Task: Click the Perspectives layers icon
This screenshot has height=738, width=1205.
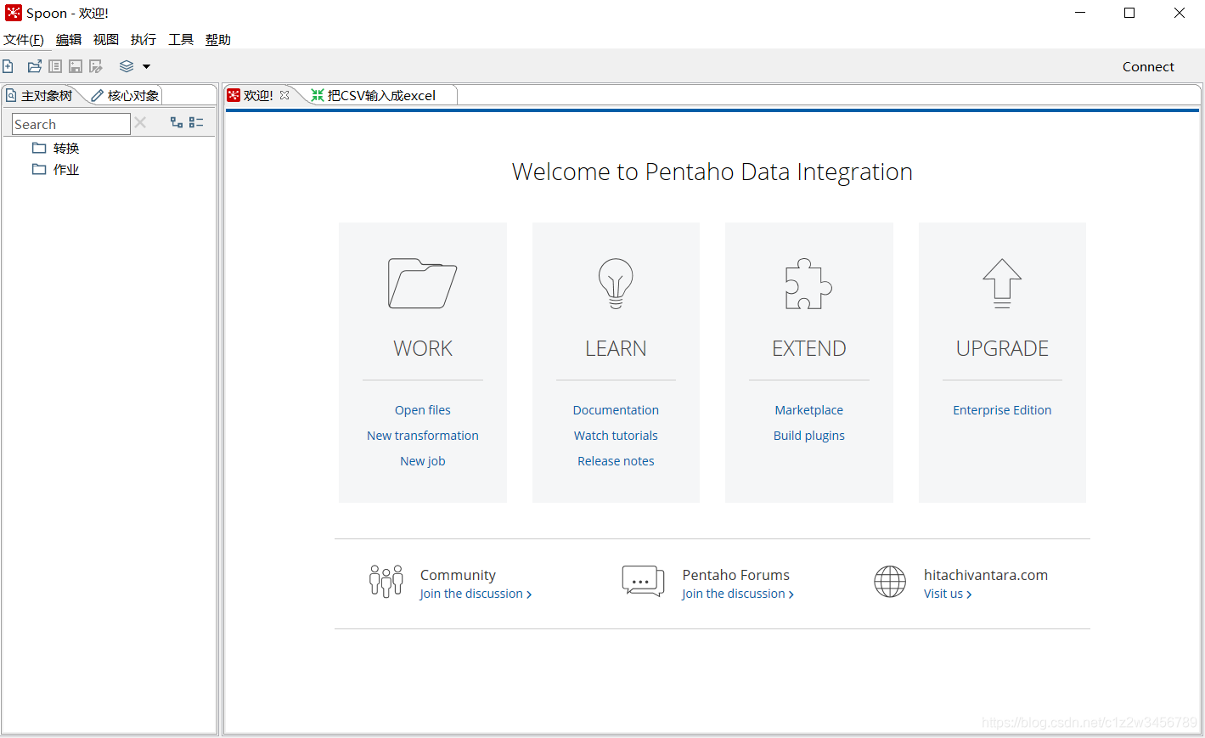Action: coord(127,66)
